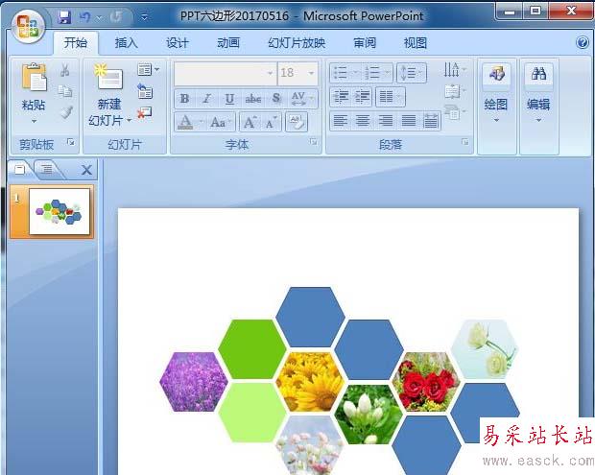Screen dimensions: 595x475
Task: Add a New Slide with the slide icon
Action: coord(108,77)
